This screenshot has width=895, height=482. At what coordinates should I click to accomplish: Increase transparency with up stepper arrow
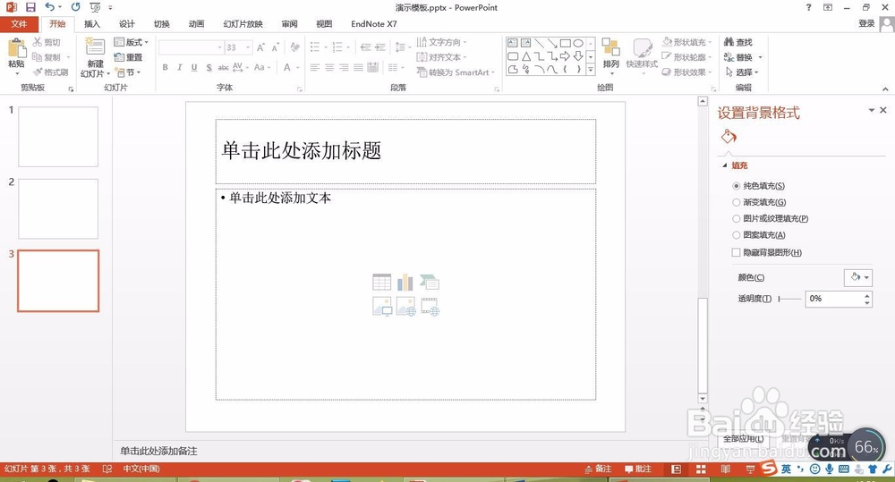(867, 295)
